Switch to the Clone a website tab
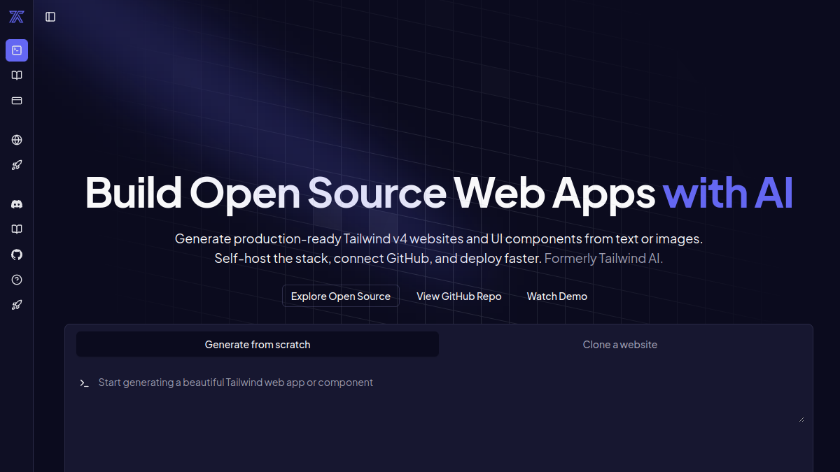The image size is (840, 472). pyautogui.click(x=620, y=344)
